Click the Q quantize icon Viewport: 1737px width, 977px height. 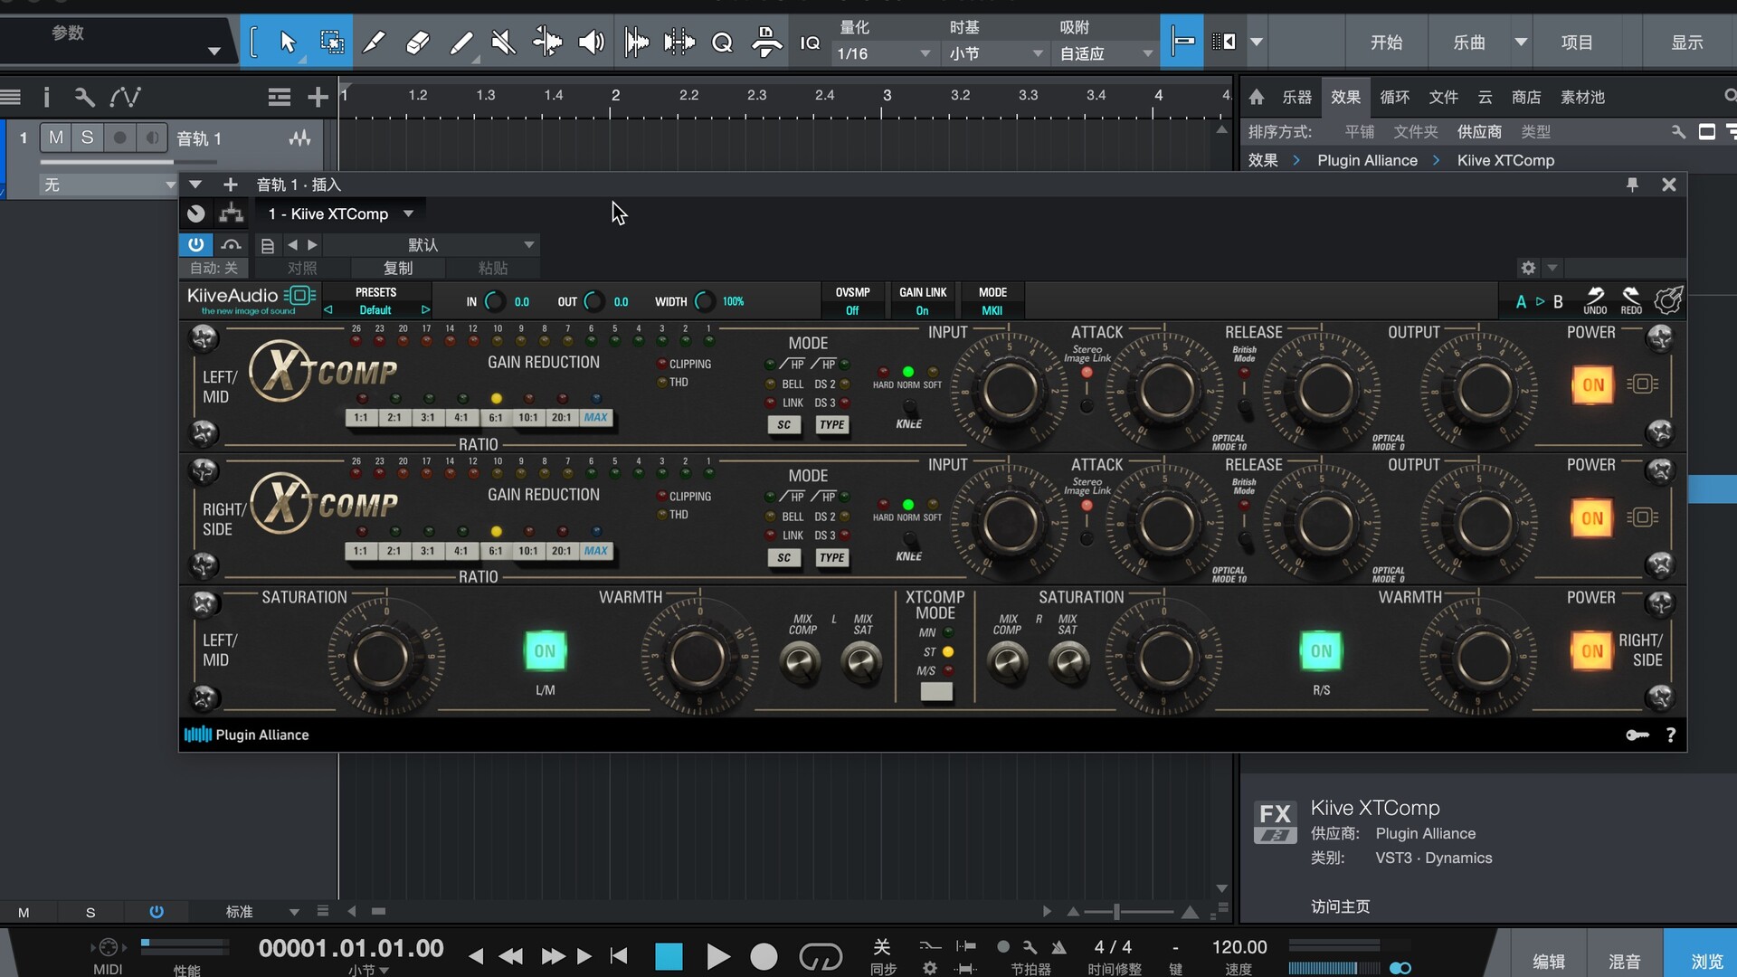pos(722,43)
